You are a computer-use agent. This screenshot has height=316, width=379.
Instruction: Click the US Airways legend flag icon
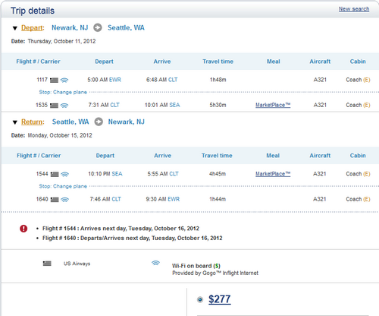47,264
